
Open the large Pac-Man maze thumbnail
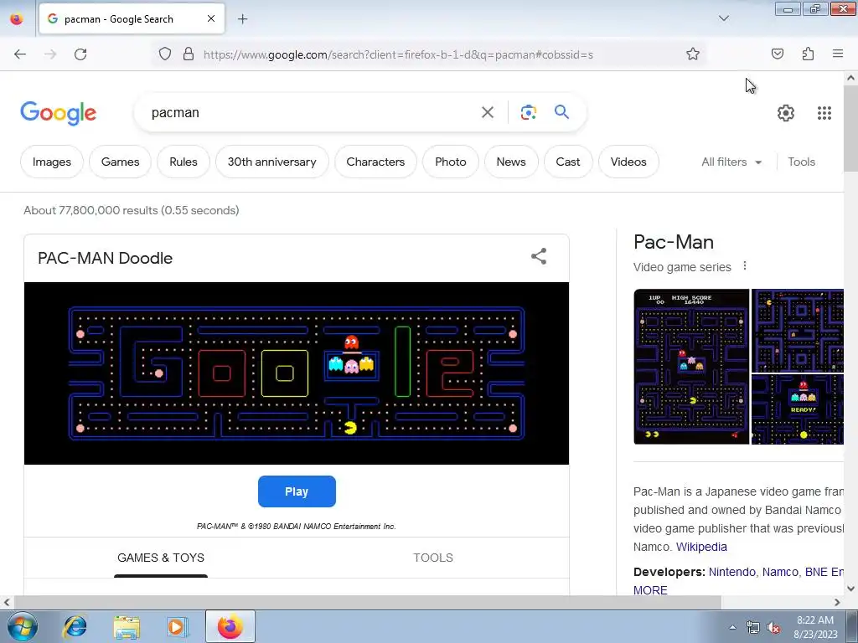[691, 367]
